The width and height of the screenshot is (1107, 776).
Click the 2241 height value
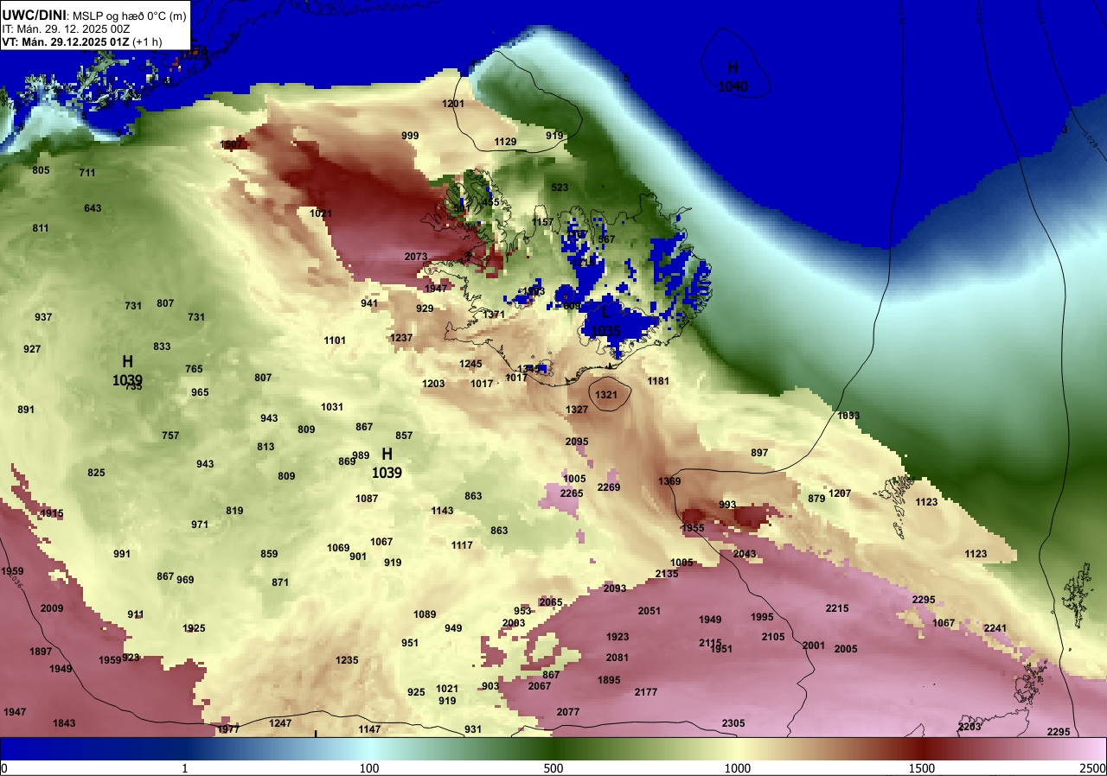pyautogui.click(x=995, y=628)
